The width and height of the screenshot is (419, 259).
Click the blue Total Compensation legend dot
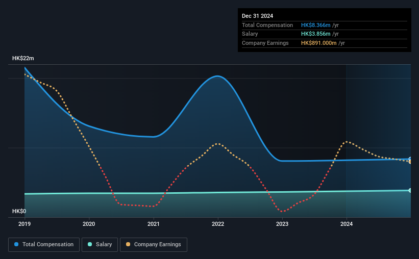(16, 244)
